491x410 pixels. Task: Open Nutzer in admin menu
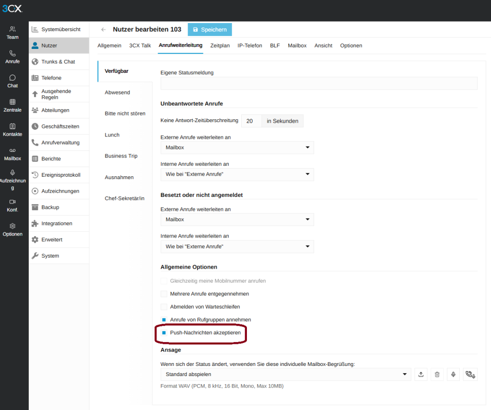pyautogui.click(x=59, y=46)
